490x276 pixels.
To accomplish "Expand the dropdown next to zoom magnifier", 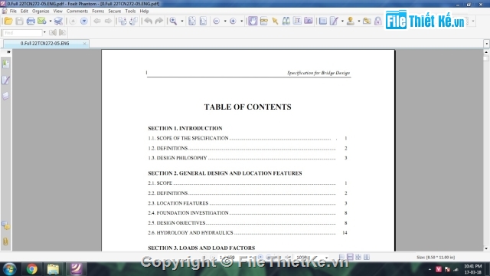I will click(x=182, y=21).
